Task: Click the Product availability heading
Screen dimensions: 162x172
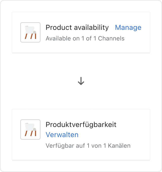Action: coord(77,27)
